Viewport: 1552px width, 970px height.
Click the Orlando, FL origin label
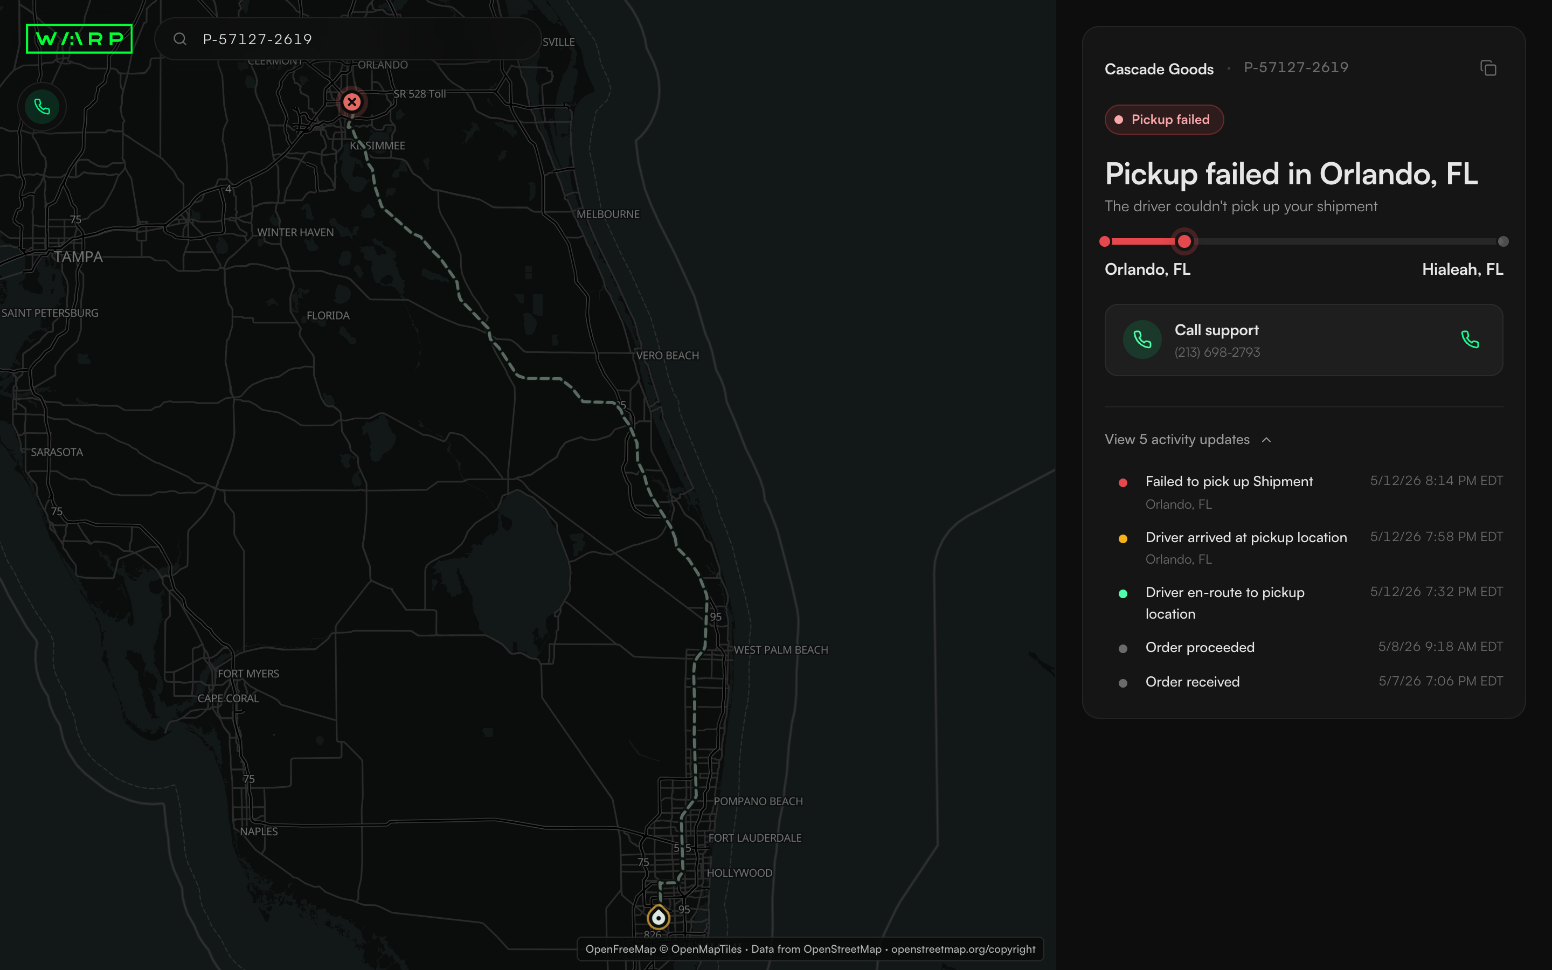click(1147, 269)
